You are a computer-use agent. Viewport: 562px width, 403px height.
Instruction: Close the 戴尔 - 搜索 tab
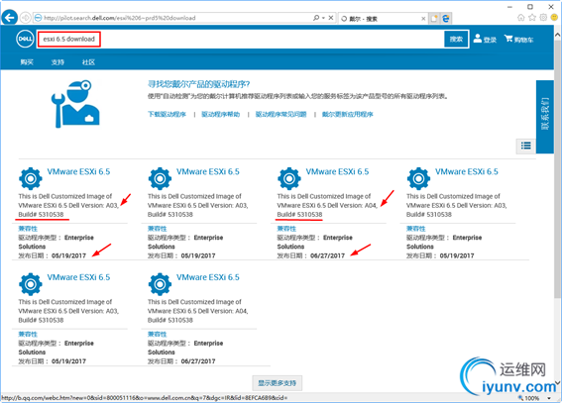click(x=423, y=18)
